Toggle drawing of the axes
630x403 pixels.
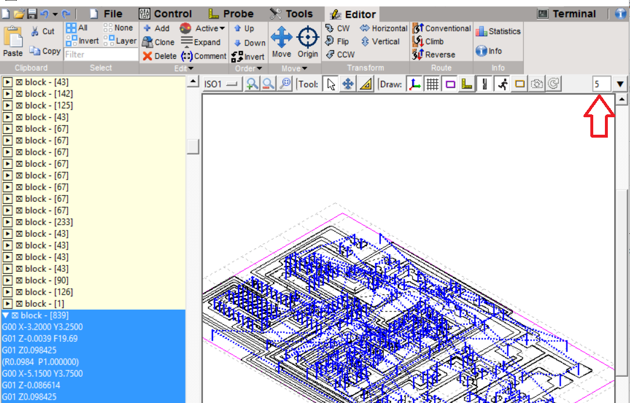[x=415, y=85]
